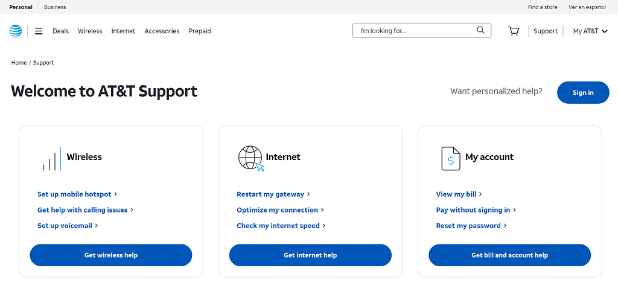The width and height of the screenshot is (618, 294).
Task: Click the Sign in button
Action: click(583, 92)
